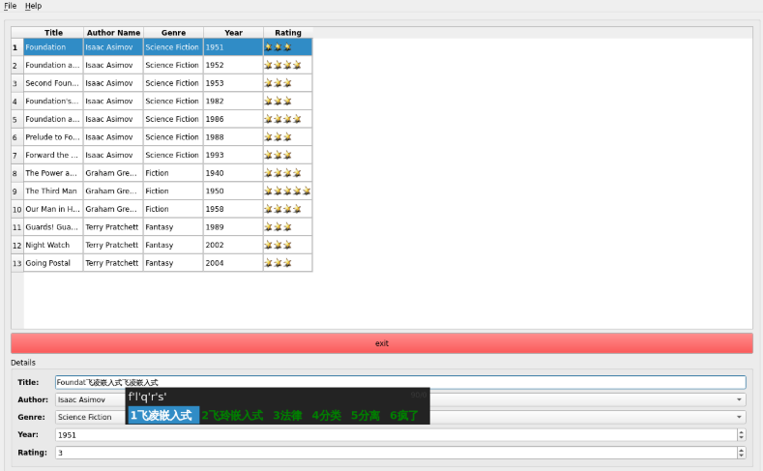Click the Graham Gre... cell for The Third Man

113,191
